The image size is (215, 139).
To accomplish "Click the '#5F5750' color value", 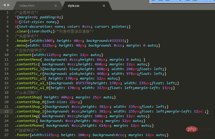I will 83,83.
